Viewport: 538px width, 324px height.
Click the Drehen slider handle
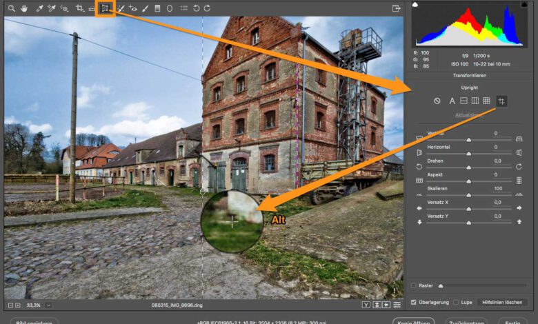coord(469,168)
